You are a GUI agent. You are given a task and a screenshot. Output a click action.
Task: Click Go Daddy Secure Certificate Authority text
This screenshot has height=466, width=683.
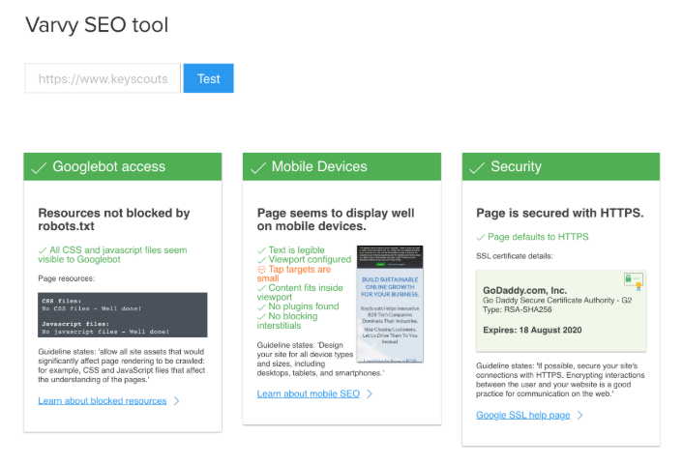(557, 301)
